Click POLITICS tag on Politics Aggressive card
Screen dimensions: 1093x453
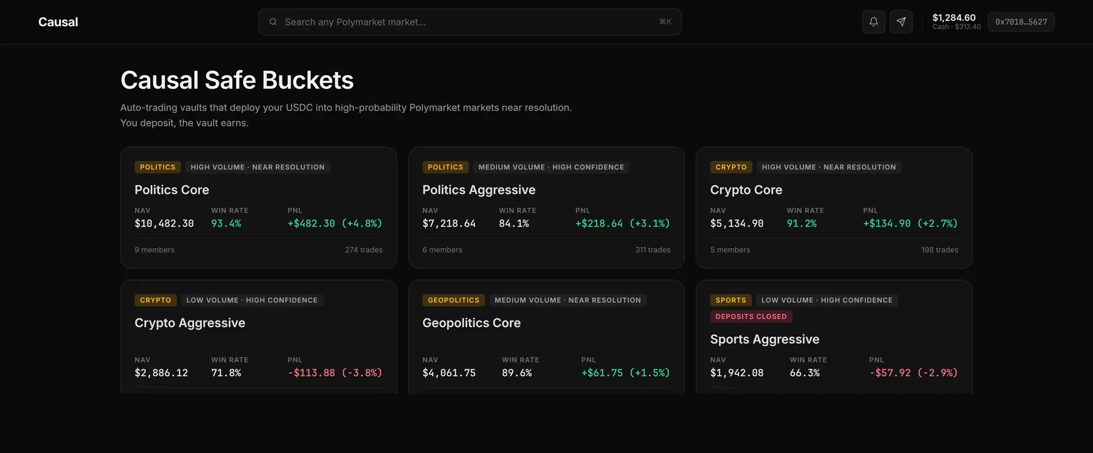pos(445,167)
